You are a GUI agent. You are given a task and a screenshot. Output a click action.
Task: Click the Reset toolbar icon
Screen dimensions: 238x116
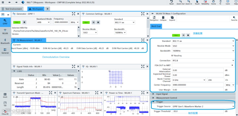click(171, 3)
